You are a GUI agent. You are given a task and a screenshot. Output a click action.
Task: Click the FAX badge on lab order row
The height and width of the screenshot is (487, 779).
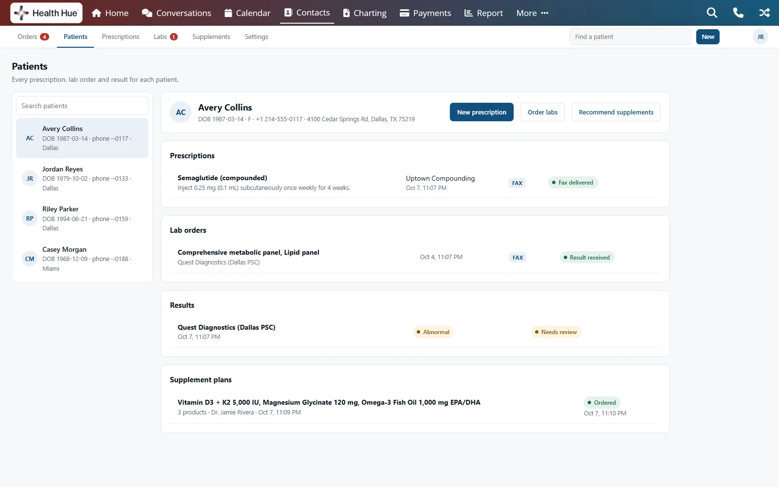click(x=518, y=258)
